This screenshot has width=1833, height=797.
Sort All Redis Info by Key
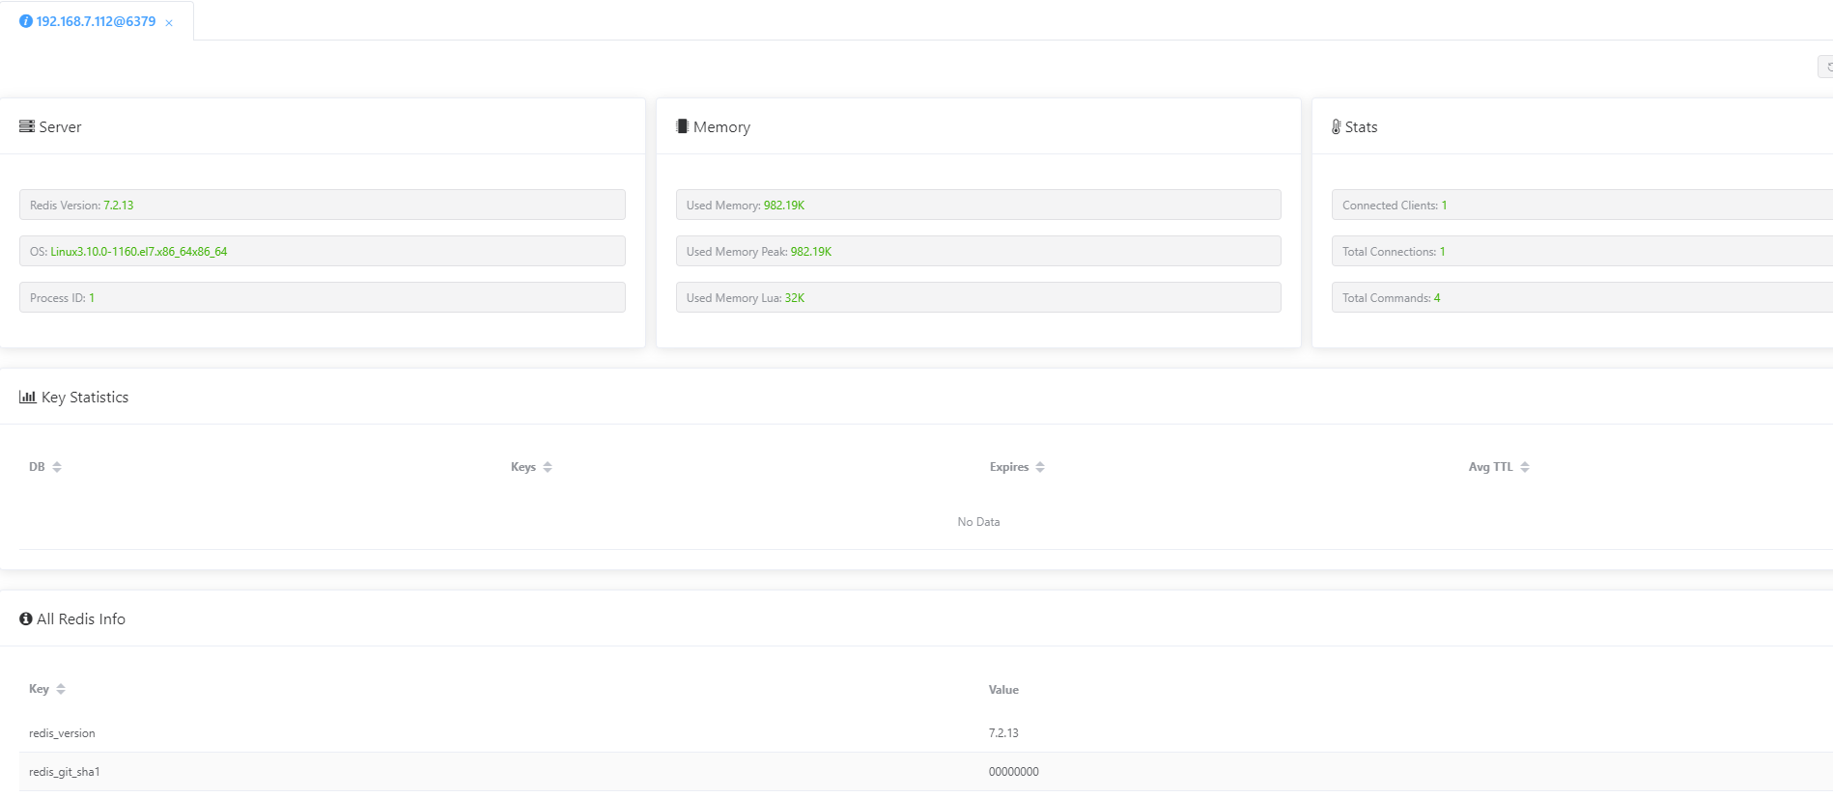point(61,689)
